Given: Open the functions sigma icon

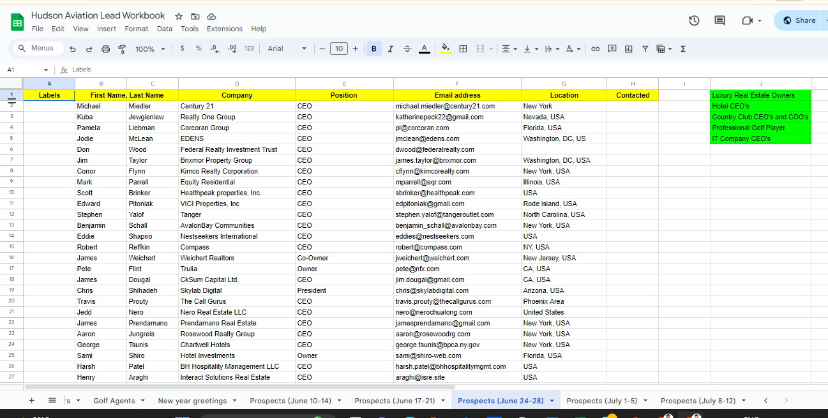Looking at the screenshot, I should pos(683,49).
